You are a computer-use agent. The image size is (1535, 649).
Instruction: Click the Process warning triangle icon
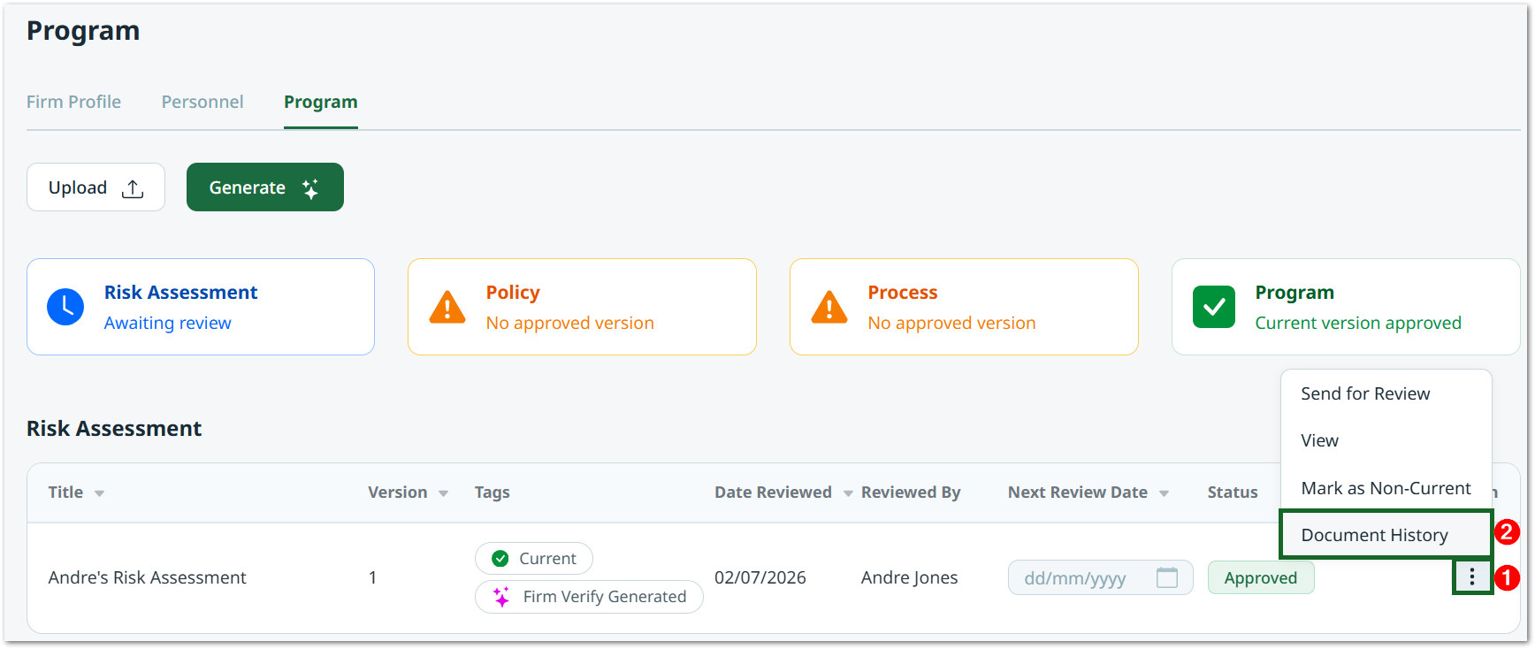[829, 307]
